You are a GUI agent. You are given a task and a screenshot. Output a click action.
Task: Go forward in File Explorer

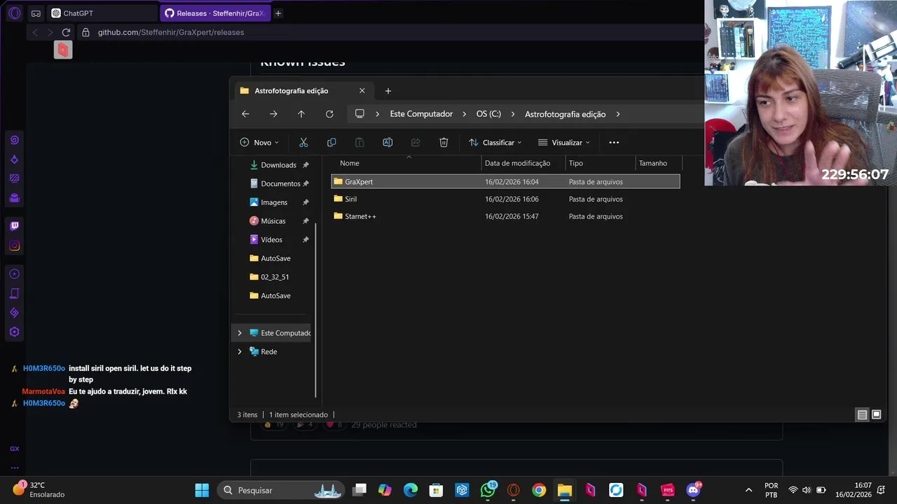[273, 114]
